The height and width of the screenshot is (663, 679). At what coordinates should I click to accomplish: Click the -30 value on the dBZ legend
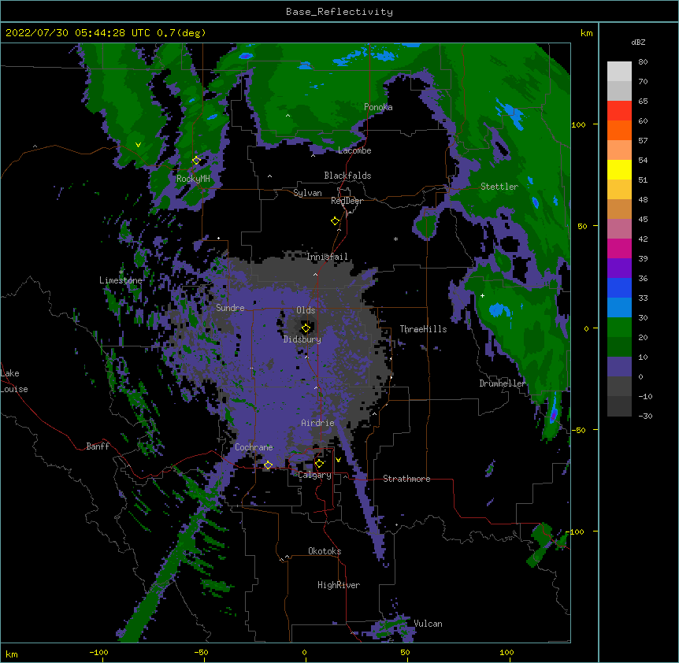[645, 417]
